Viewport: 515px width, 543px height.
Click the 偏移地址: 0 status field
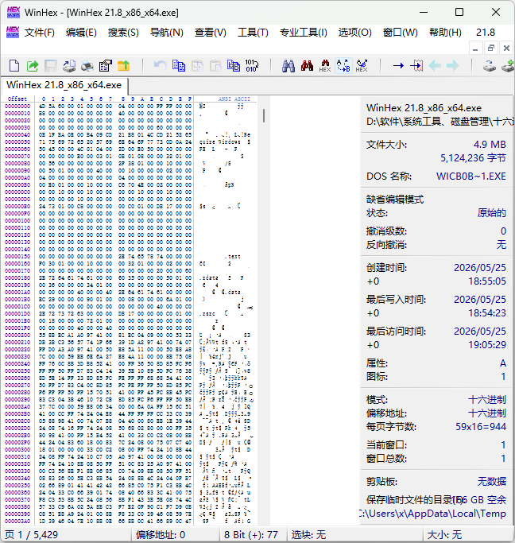176,535
